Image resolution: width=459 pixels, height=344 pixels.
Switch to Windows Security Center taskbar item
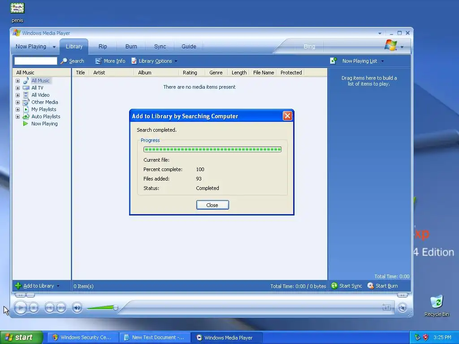[83, 337]
